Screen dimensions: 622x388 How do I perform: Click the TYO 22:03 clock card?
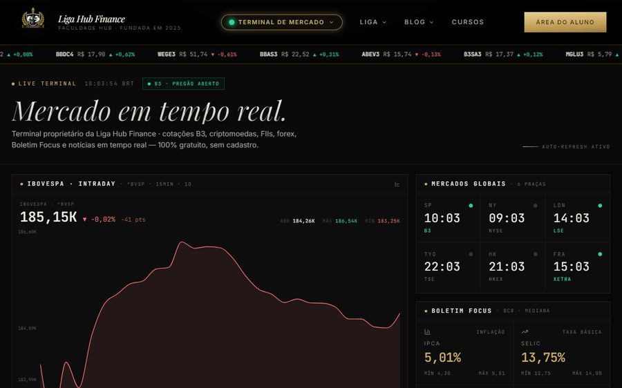click(x=449, y=267)
